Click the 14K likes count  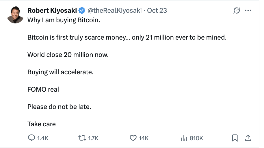pos(144,138)
